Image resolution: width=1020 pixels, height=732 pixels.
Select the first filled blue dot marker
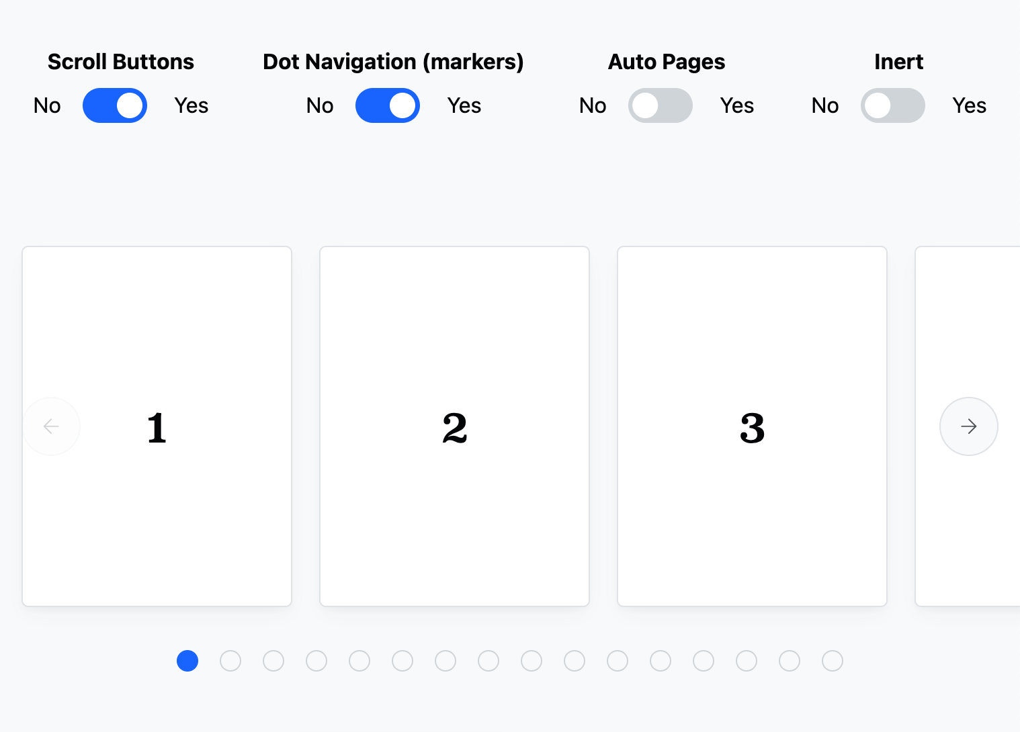(187, 661)
